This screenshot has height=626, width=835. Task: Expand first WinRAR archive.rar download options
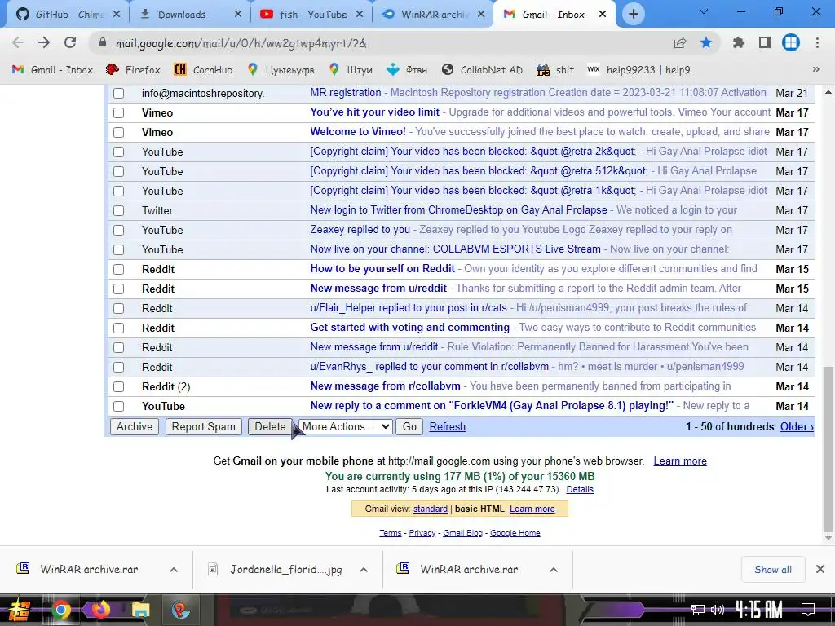[x=174, y=570]
